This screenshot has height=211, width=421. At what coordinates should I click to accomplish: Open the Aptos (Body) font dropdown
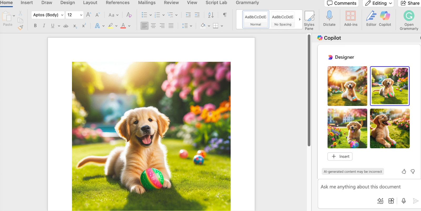(48, 15)
